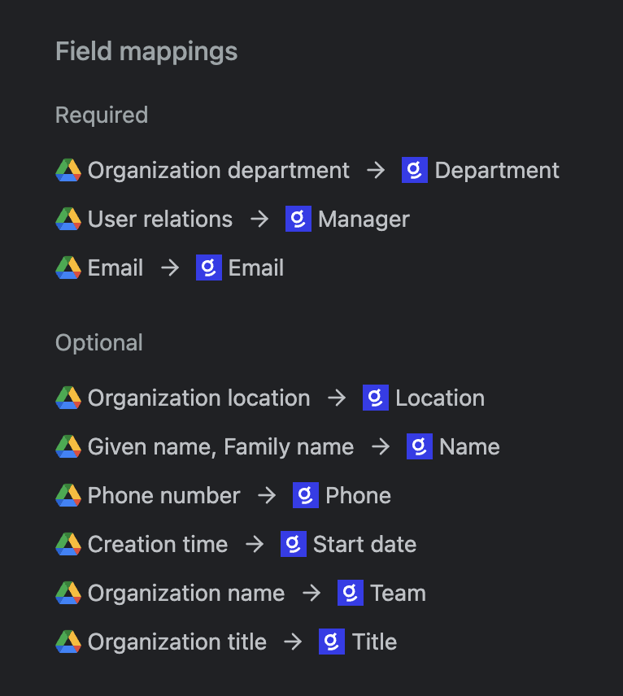
Task: Click the Email source field label
Action: (115, 268)
